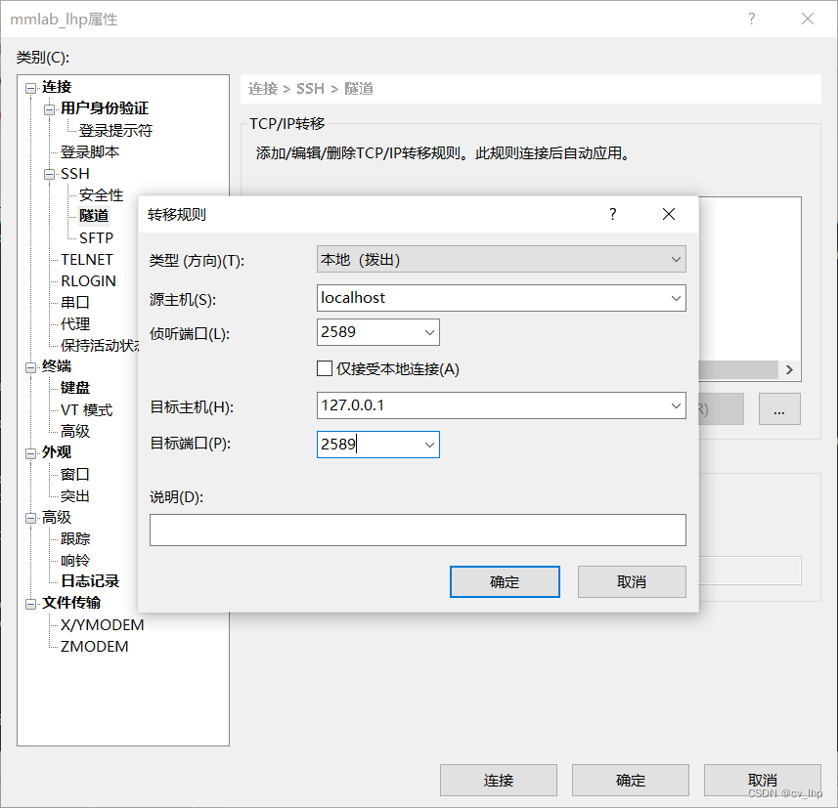838x808 pixels.
Task: Select X/YMODEM tree item
Action: (102, 625)
